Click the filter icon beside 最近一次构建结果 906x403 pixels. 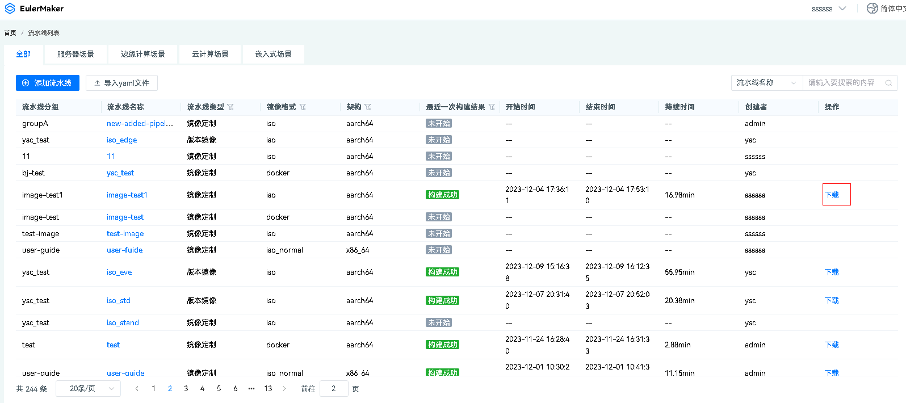(492, 107)
